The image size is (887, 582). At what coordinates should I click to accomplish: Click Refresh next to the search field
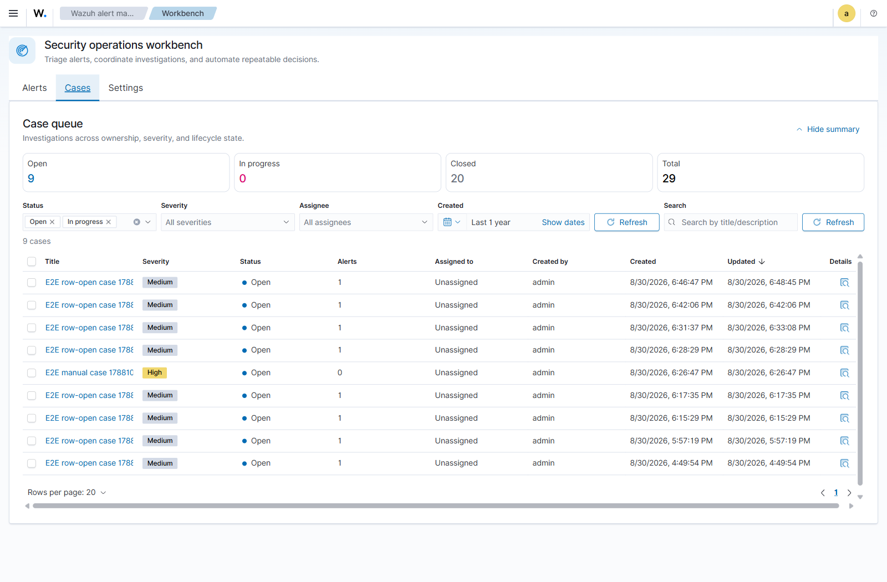coord(833,222)
